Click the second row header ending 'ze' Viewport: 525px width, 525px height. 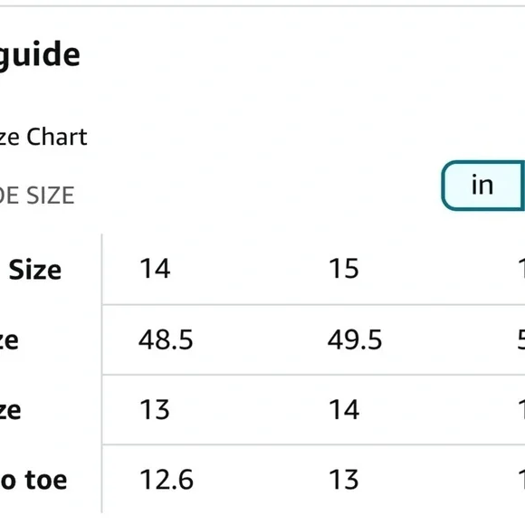coord(9,341)
